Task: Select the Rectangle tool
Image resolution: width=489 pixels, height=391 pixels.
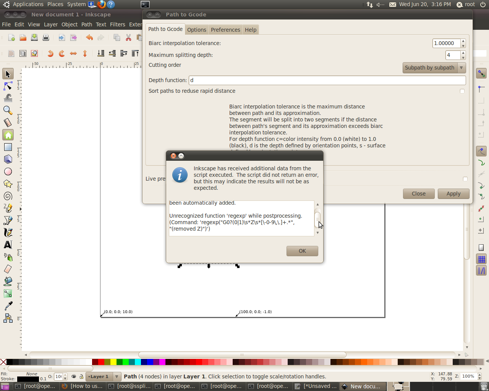Action: (8, 147)
